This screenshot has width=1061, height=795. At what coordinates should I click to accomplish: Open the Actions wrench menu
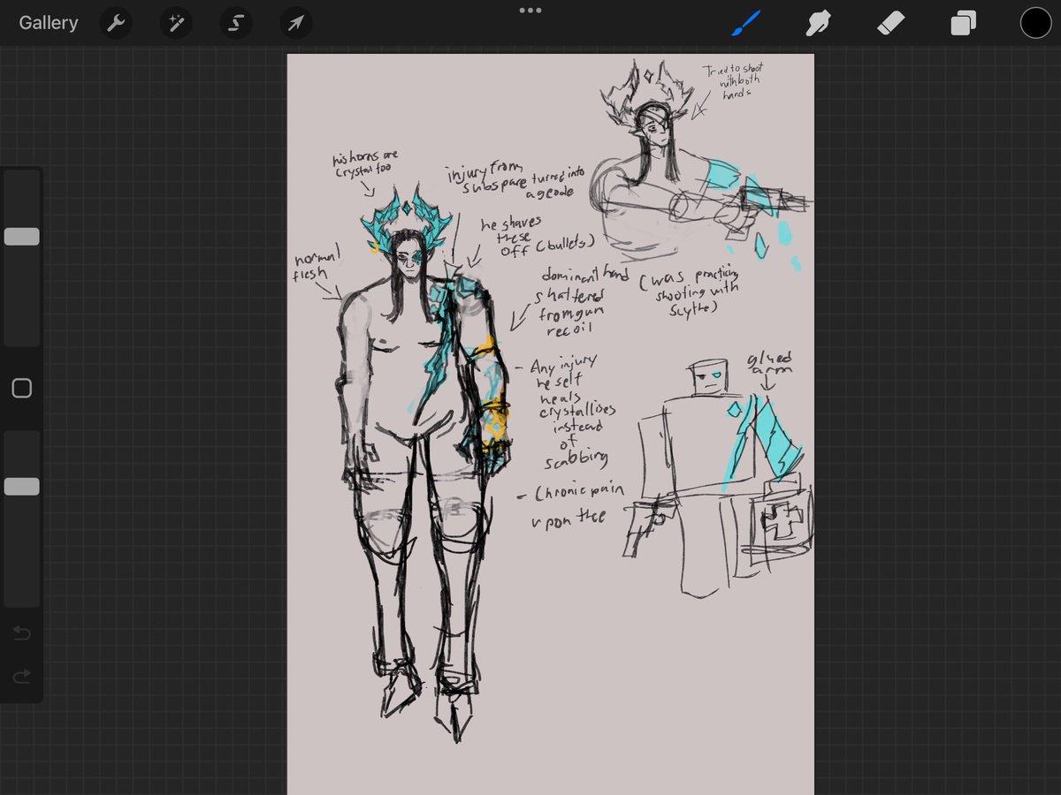[x=116, y=23]
